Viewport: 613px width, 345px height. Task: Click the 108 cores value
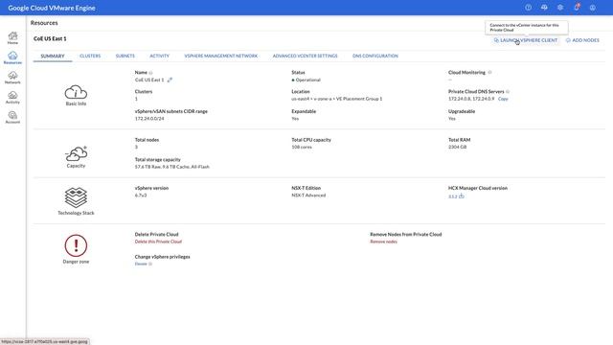(x=302, y=147)
